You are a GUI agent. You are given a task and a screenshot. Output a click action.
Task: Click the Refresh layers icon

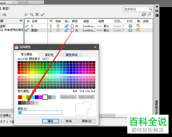click(144, 14)
